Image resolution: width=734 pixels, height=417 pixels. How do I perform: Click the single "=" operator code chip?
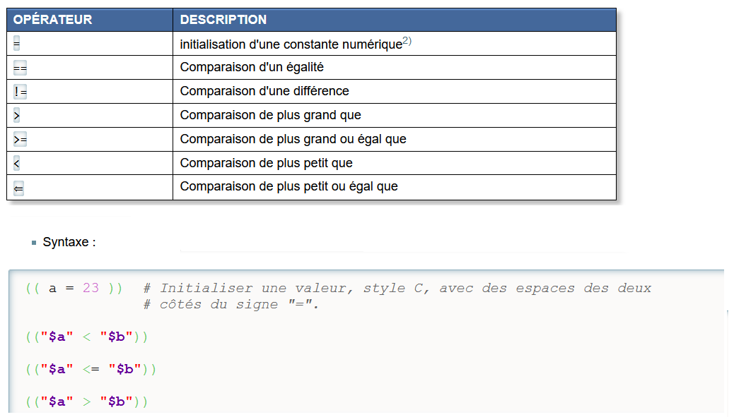coord(16,44)
